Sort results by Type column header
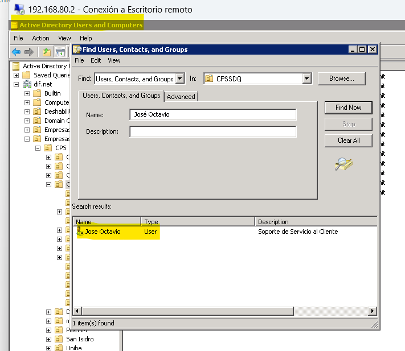 [198, 222]
